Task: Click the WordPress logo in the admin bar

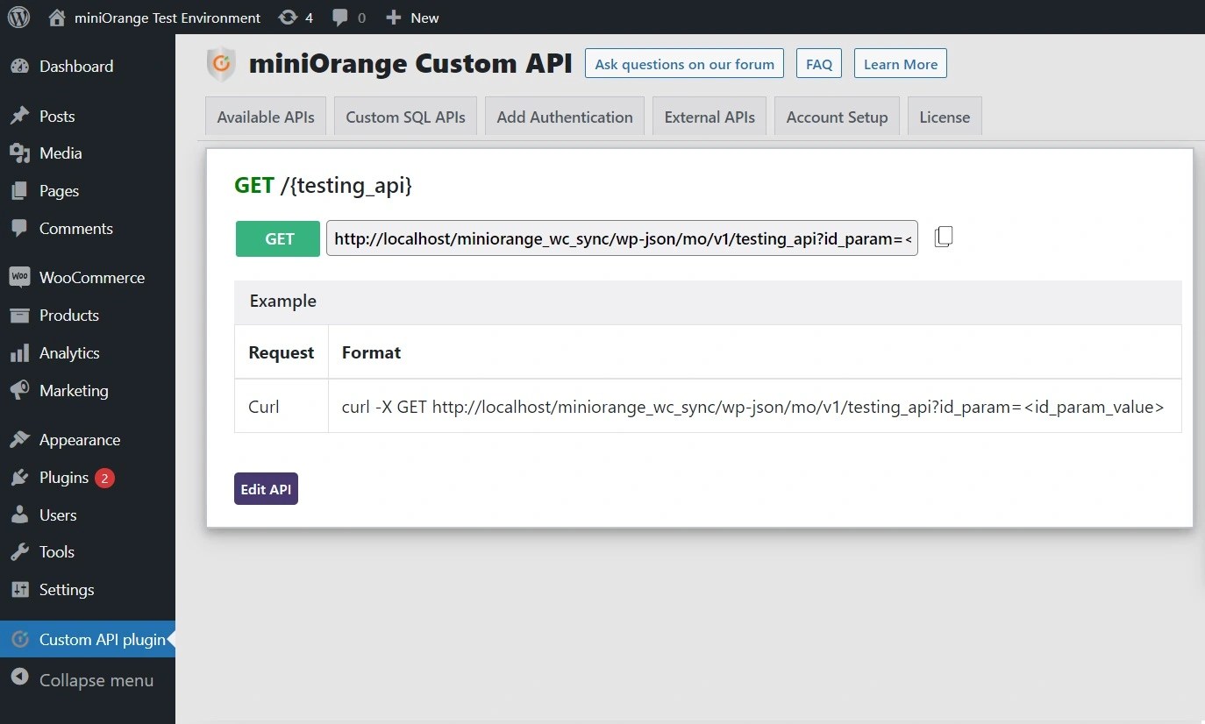Action: click(18, 17)
